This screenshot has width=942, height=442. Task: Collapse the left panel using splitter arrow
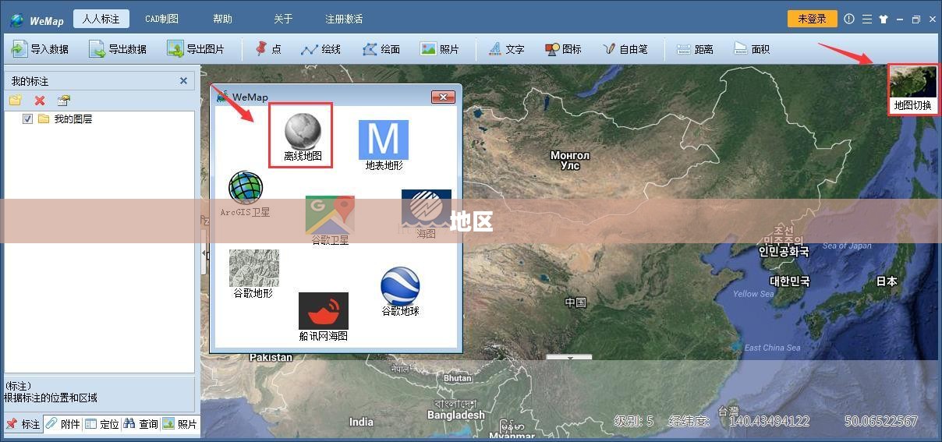pyautogui.click(x=204, y=253)
